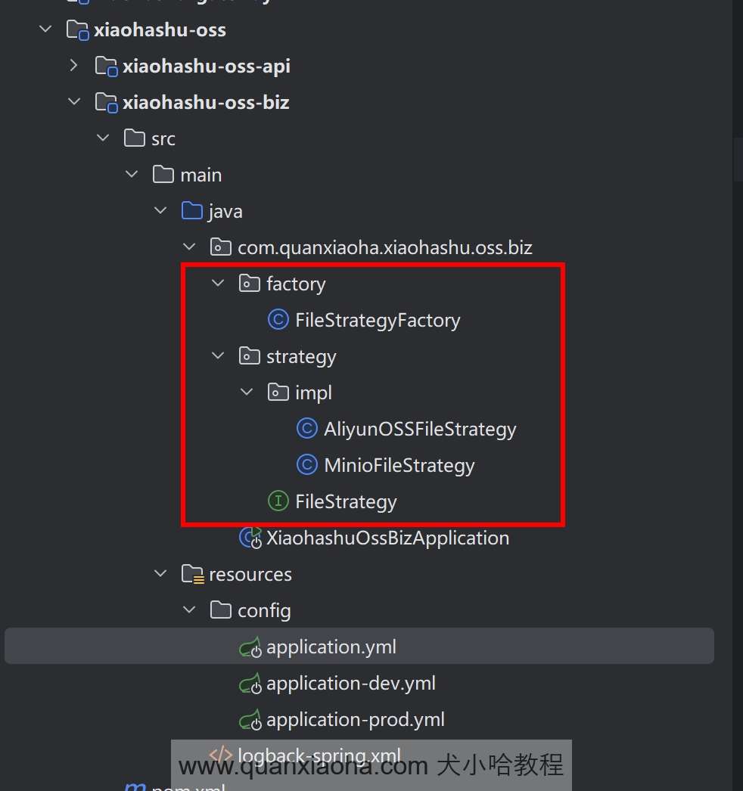
Task: Select application.yml in the project tree
Action: (331, 647)
